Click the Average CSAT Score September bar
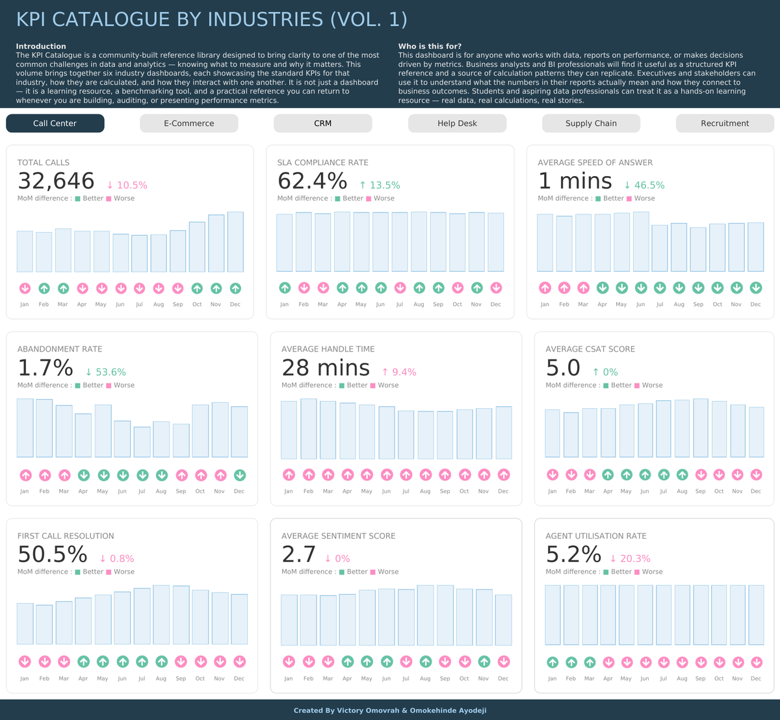Viewport: 780px width, 720px height. [x=701, y=428]
